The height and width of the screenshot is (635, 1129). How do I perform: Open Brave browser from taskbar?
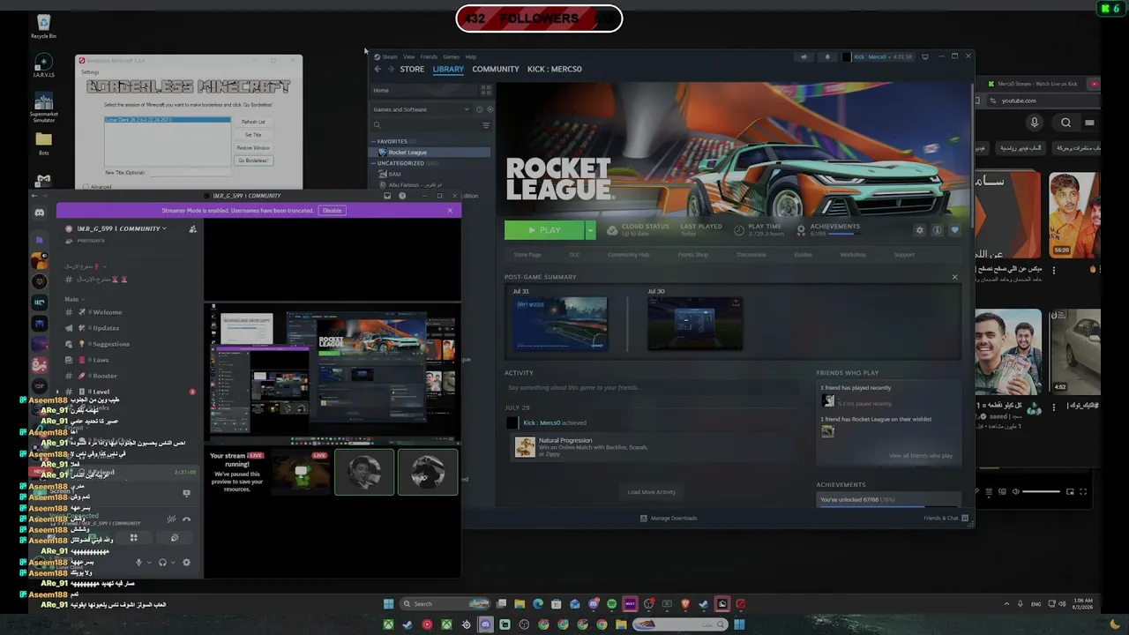(685, 604)
